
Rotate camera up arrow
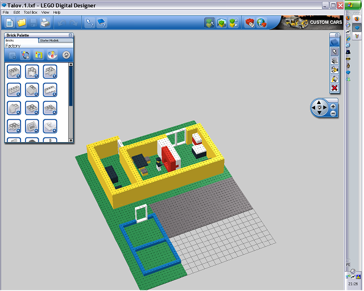point(319,102)
